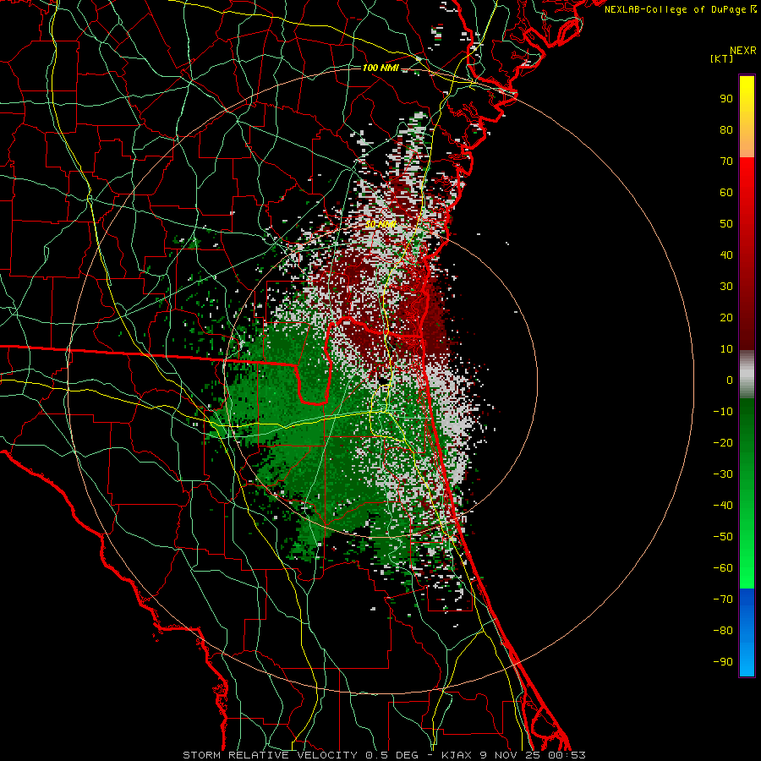Image resolution: width=761 pixels, height=761 pixels.
Task: Select the 10 value on velocity scale
Action: [x=726, y=349]
